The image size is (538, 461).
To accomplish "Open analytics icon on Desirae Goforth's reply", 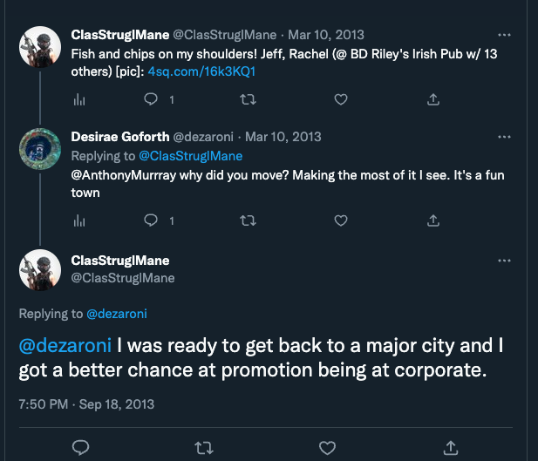I will click(x=79, y=220).
